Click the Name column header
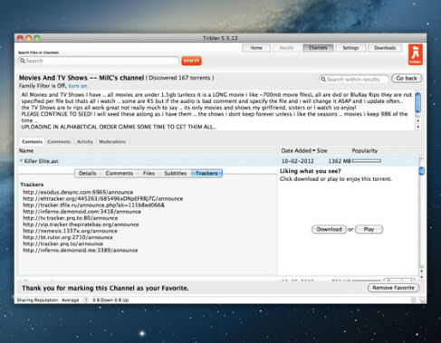Viewport: 441px width, 343px height. (26, 150)
